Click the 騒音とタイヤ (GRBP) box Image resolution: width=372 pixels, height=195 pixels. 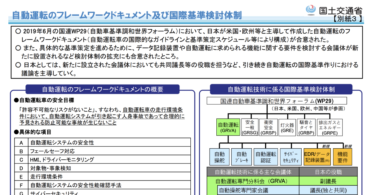tap(306, 127)
